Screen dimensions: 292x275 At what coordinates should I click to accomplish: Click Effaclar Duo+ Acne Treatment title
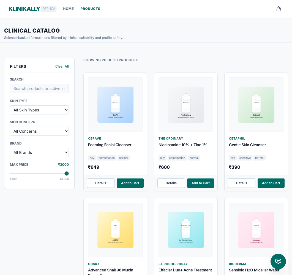(x=185, y=270)
